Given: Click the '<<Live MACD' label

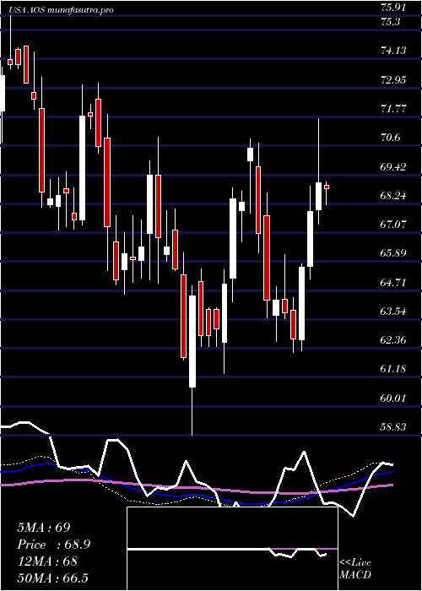Looking at the screenshot, I should pyautogui.click(x=355, y=568).
